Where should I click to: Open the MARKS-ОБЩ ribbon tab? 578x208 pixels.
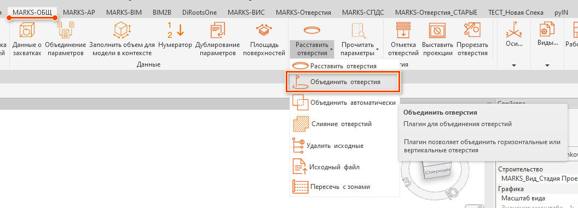tap(33, 13)
